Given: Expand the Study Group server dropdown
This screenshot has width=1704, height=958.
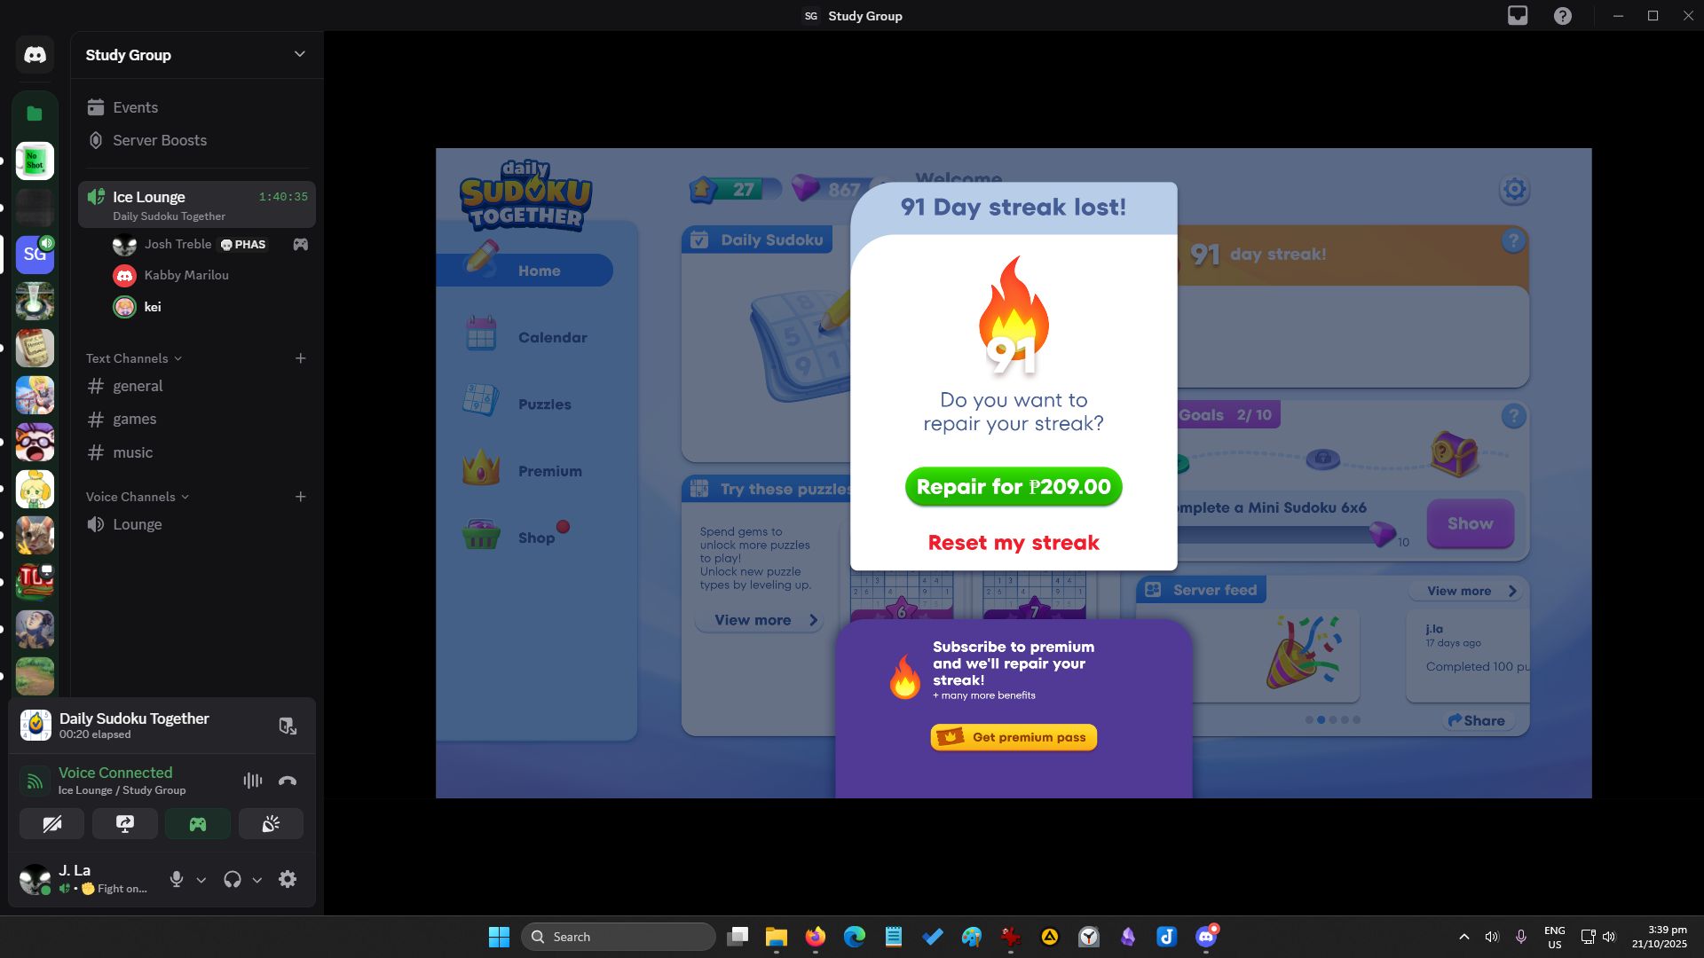Looking at the screenshot, I should coord(299,55).
